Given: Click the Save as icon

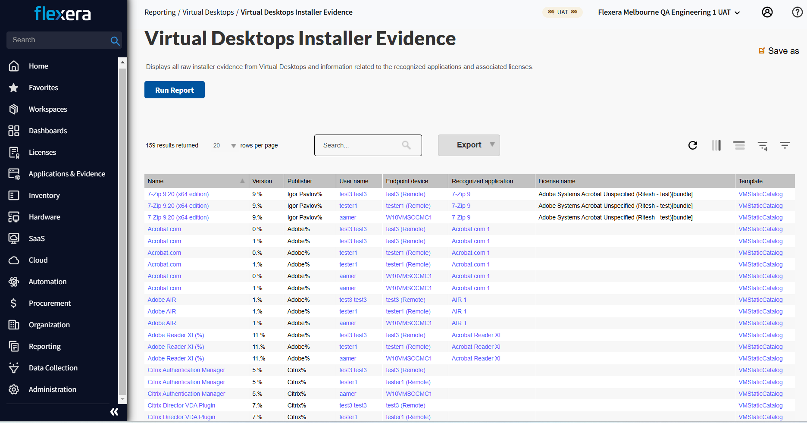Looking at the screenshot, I should (x=762, y=51).
